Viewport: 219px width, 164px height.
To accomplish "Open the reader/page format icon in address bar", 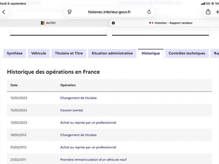I will pos(70,12).
